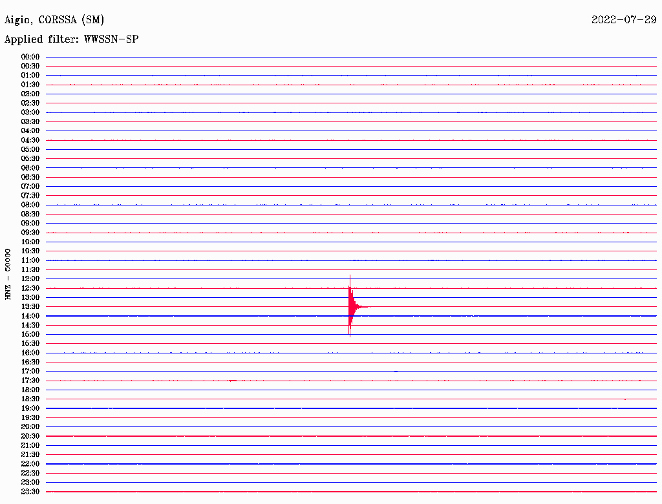This screenshot has height=504, width=662.
Task: Select the 23:00 time label
Action: click(30, 483)
